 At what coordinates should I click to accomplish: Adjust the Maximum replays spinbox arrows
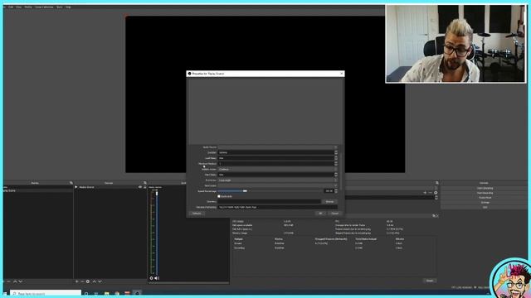tap(336, 164)
